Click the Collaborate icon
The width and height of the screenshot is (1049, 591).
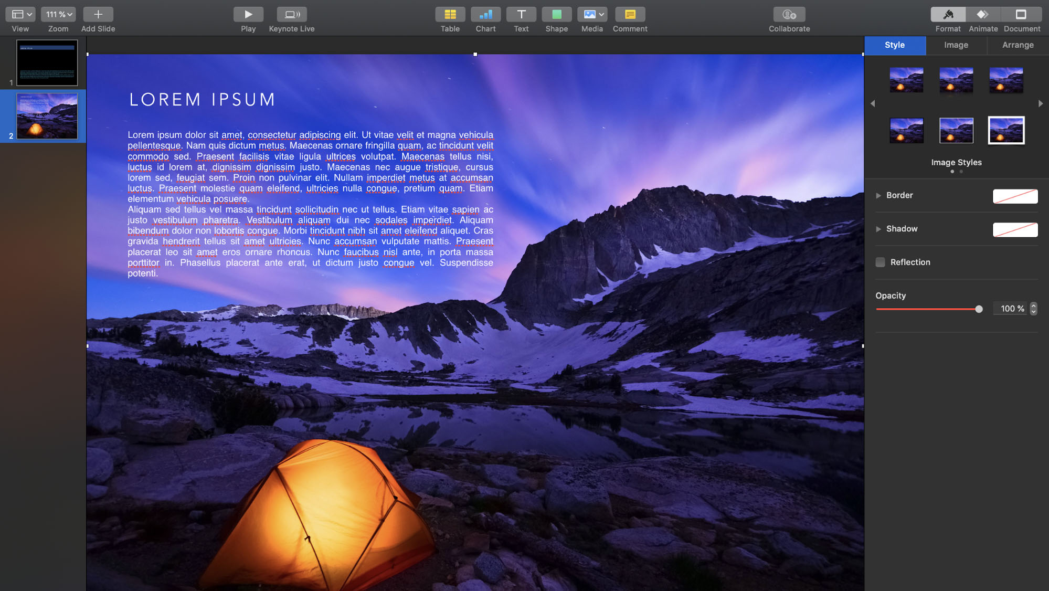coord(789,14)
